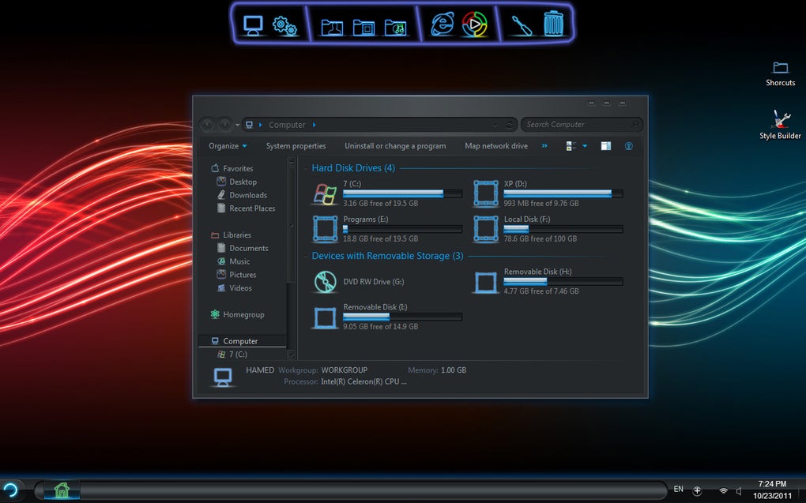Image resolution: width=806 pixels, height=503 pixels.
Task: Open Downloads in the Favorites list
Action: point(247,195)
